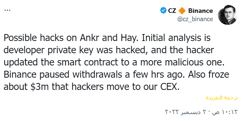Open the @cz_binance handle link
The height and width of the screenshot is (121, 242).
coord(195,19)
